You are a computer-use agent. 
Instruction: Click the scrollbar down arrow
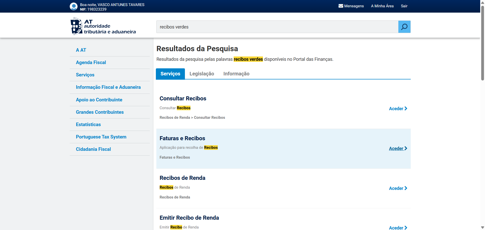point(482,227)
